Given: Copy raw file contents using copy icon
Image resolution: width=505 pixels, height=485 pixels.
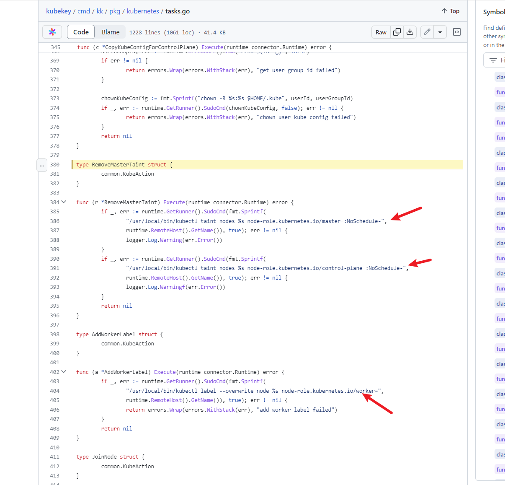Looking at the screenshot, I should [x=397, y=32].
